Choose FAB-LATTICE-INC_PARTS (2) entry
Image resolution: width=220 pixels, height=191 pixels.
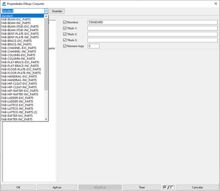click(x=19, y=112)
